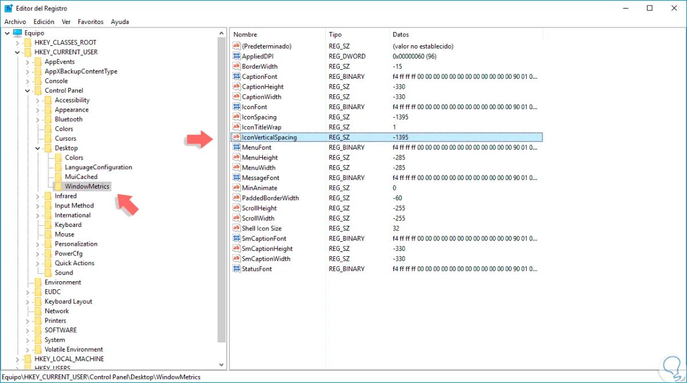Screen dimensions: 687x383
Task: Click the status bar registry path
Action: click(x=101, y=377)
